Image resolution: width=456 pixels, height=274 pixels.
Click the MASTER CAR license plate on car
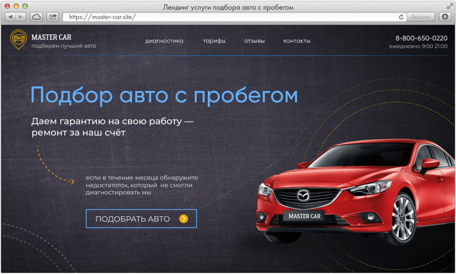[x=304, y=216]
